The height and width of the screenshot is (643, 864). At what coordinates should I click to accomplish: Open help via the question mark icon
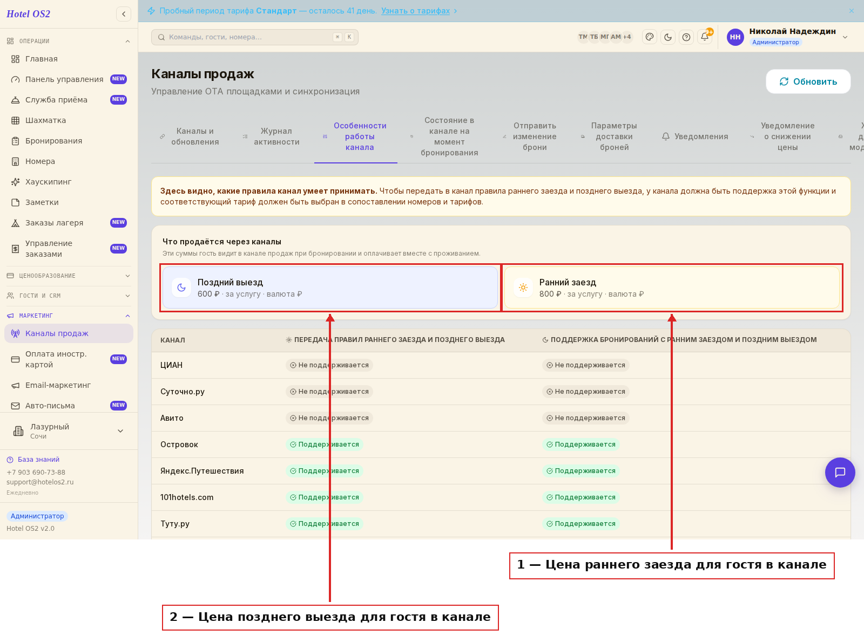pos(686,37)
